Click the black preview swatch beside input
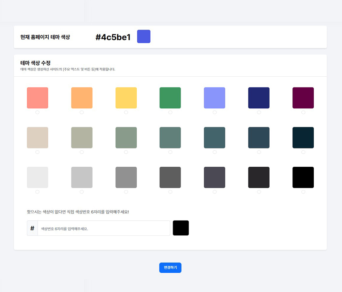The image size is (342, 292). pyautogui.click(x=181, y=228)
